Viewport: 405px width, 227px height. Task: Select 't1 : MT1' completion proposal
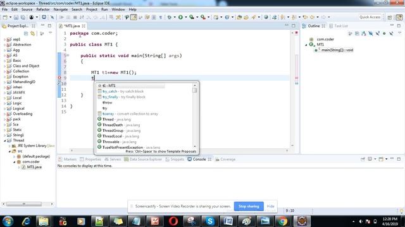[131, 86]
